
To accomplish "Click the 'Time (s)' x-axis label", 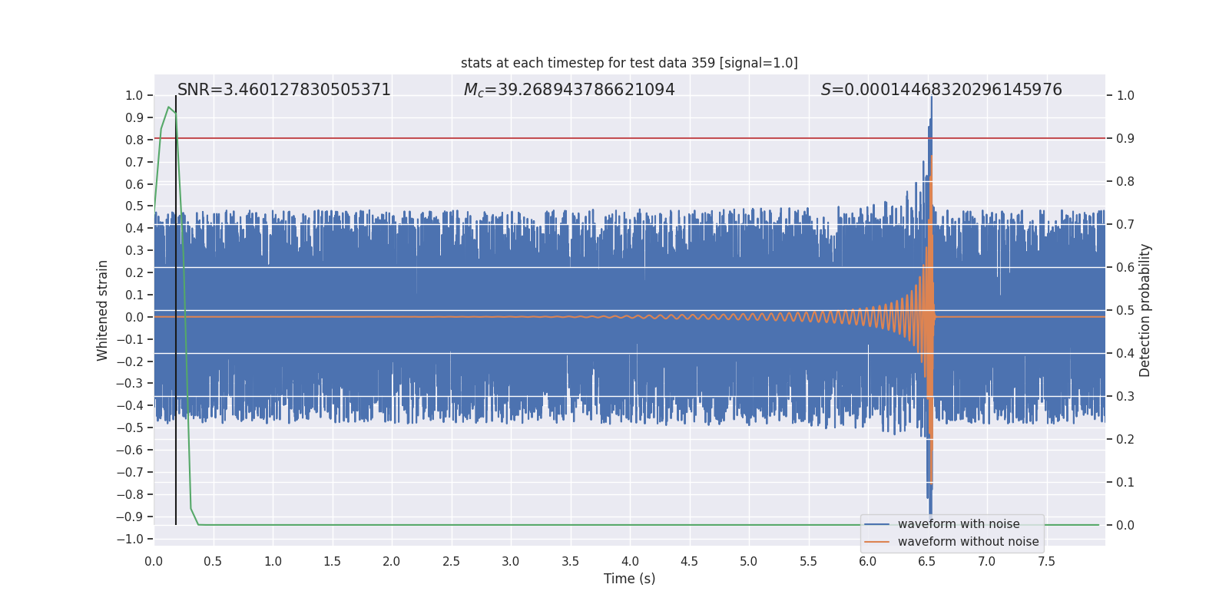I will 629,579.
